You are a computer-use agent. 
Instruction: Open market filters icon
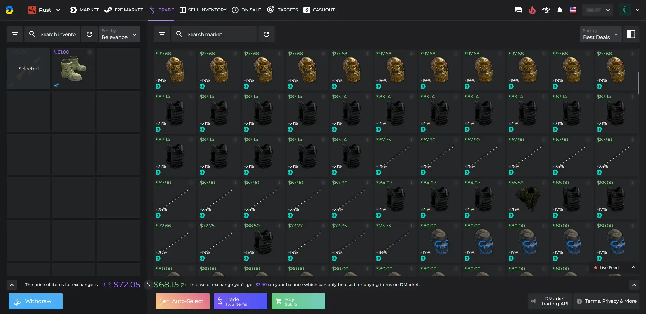click(162, 34)
